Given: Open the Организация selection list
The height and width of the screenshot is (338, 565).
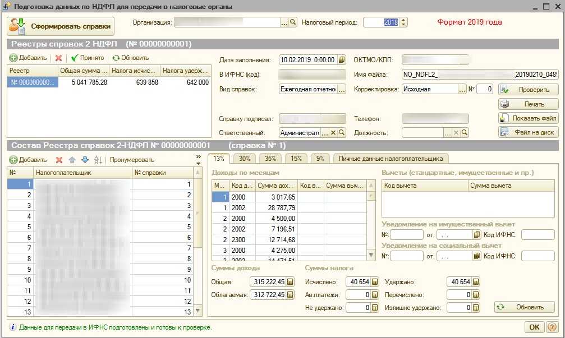Looking at the screenshot, I should click(284, 22).
